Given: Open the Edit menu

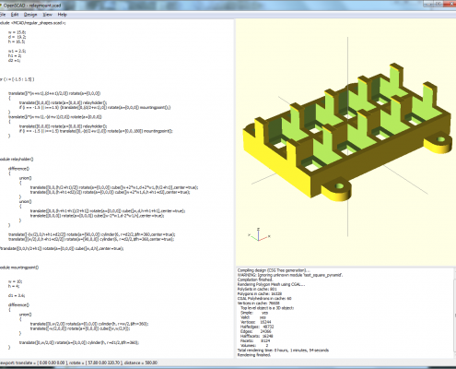Looking at the screenshot, I should click(x=15, y=15).
